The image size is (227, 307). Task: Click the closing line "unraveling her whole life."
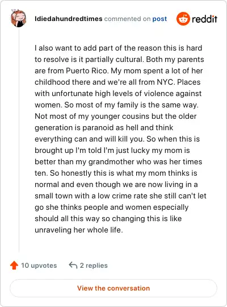pos(79,230)
